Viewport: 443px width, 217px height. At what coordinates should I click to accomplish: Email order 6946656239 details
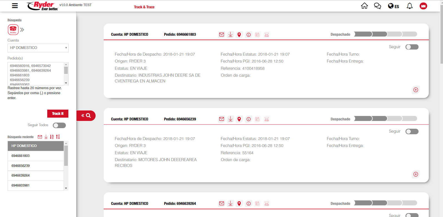(x=221, y=119)
